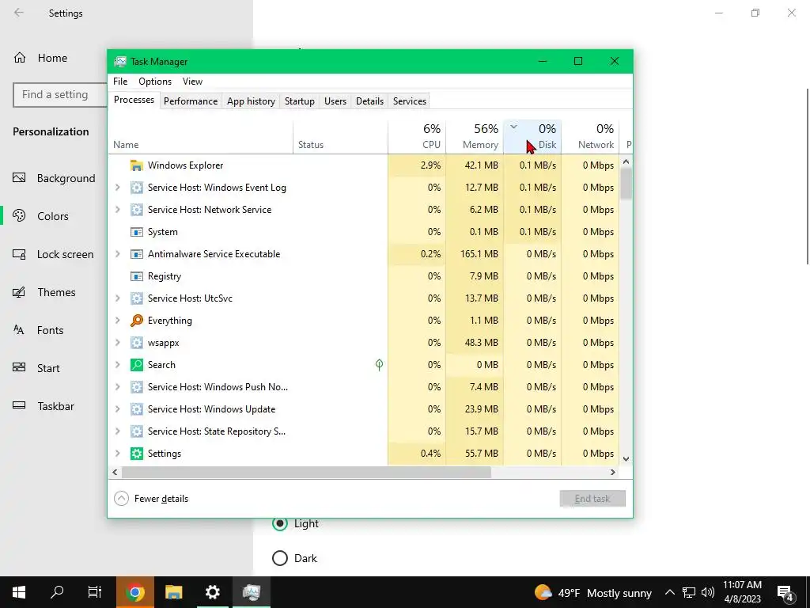Viewport: 810px width, 608px height.
Task: Click the End task button
Action: (592, 499)
